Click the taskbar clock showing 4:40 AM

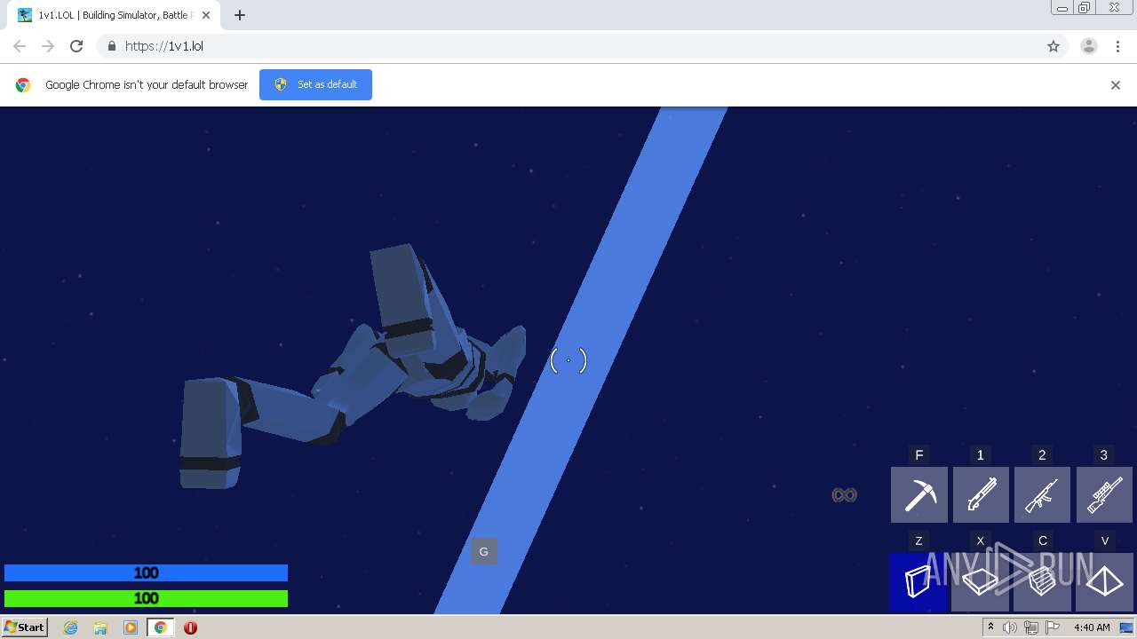[x=1092, y=627]
